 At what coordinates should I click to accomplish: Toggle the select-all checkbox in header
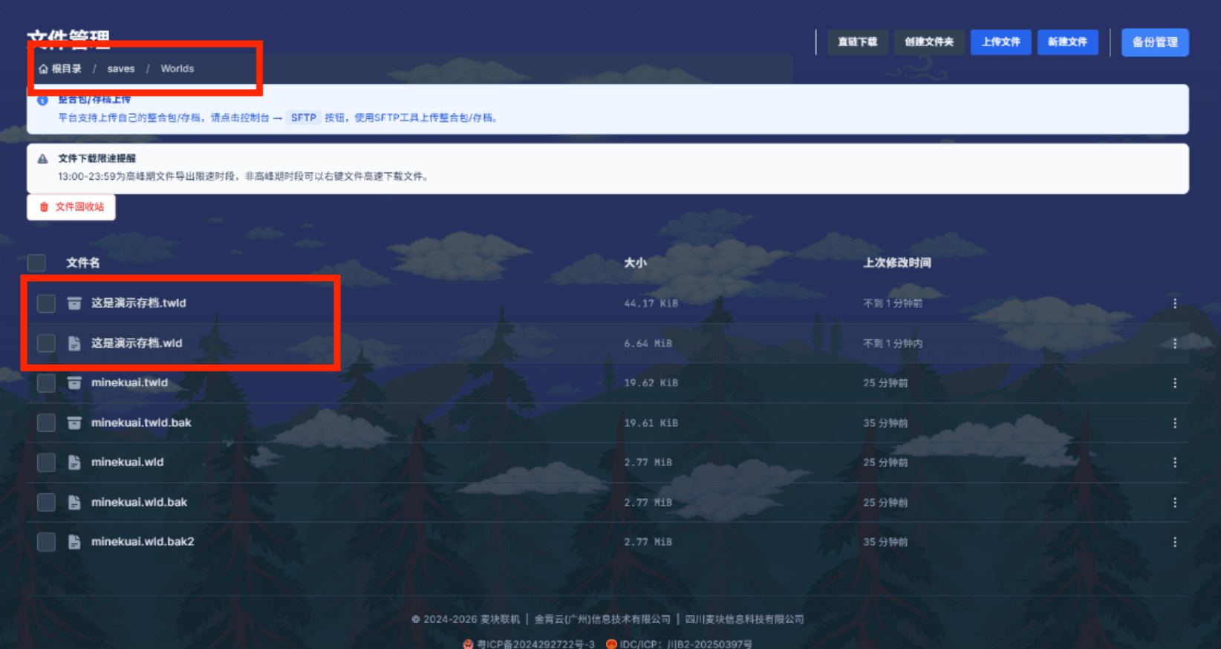(x=36, y=263)
